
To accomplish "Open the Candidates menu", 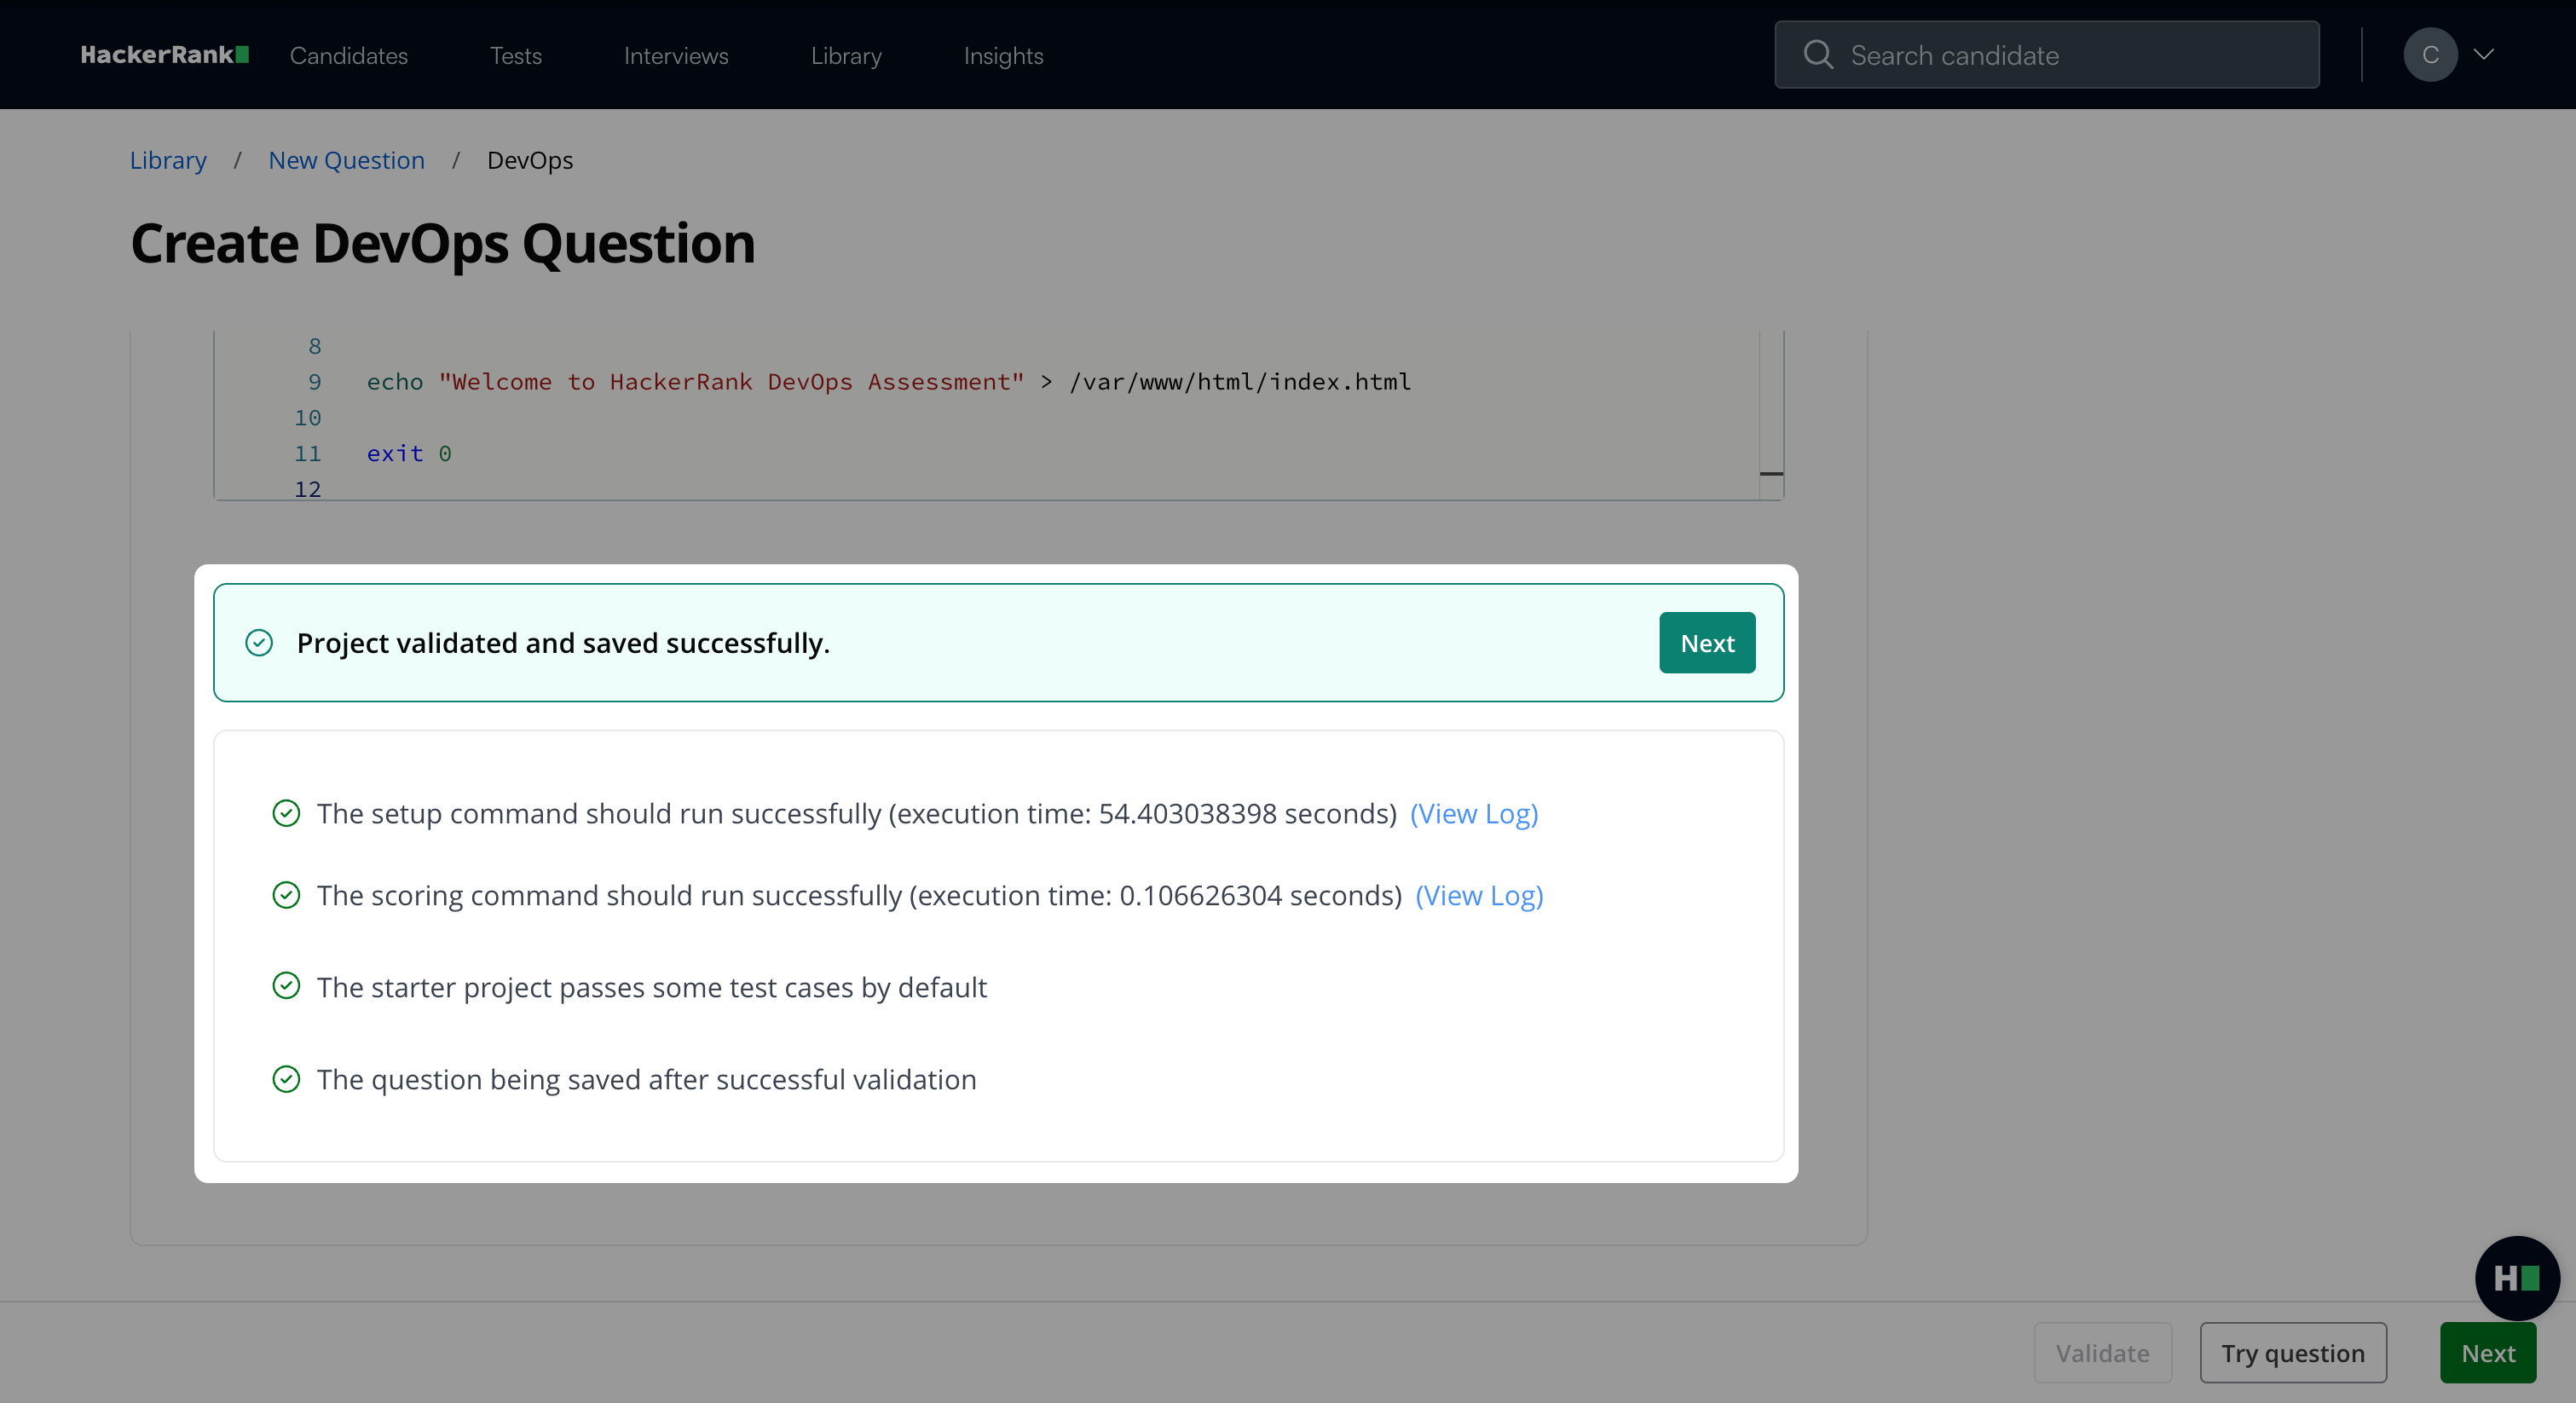I will pos(348,56).
